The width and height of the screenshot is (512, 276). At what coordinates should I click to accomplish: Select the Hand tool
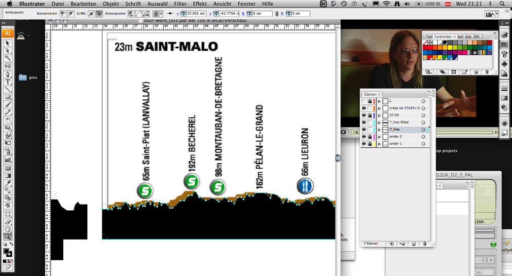point(8,229)
